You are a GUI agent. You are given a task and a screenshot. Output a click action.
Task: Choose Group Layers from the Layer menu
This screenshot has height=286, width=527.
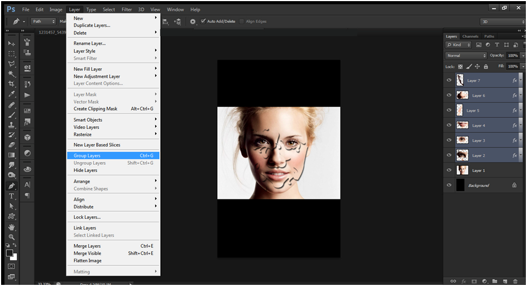point(87,156)
